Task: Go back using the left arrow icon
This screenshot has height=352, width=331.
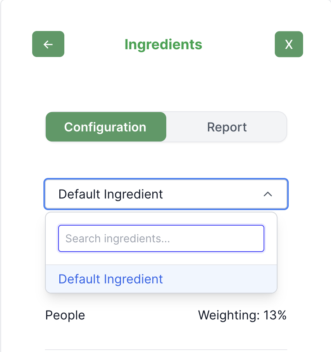Action: (x=48, y=44)
